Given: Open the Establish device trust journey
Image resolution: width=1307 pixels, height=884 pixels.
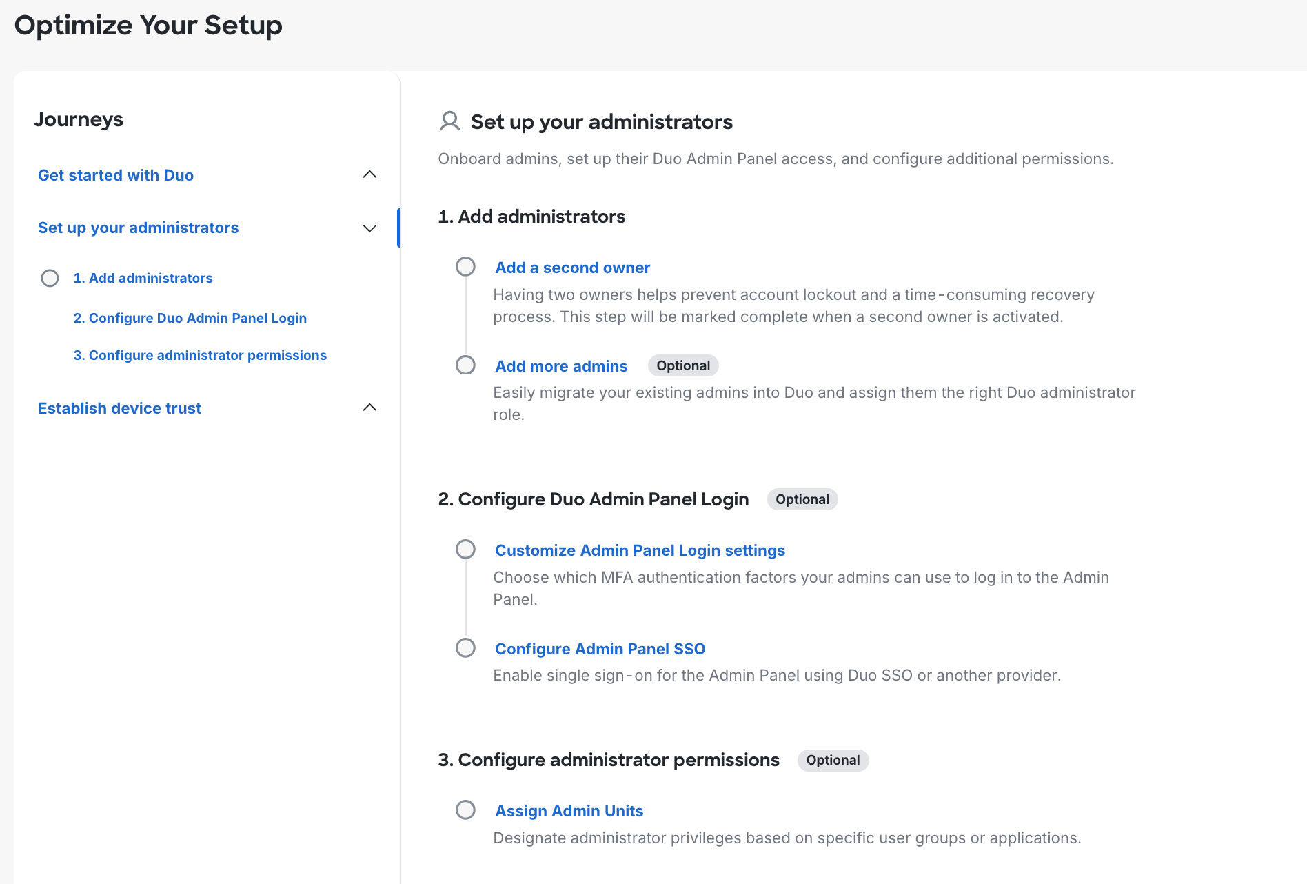Looking at the screenshot, I should coord(119,408).
